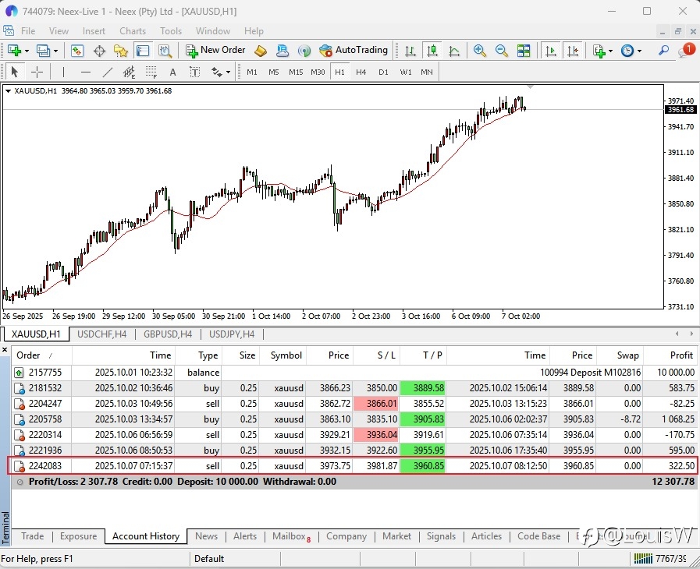
Task: Expand the Arrows objects dropdown
Action: [x=221, y=72]
